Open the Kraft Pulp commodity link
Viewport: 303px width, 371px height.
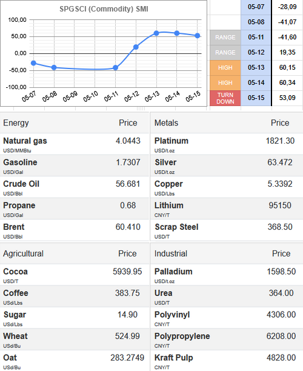point(173,358)
